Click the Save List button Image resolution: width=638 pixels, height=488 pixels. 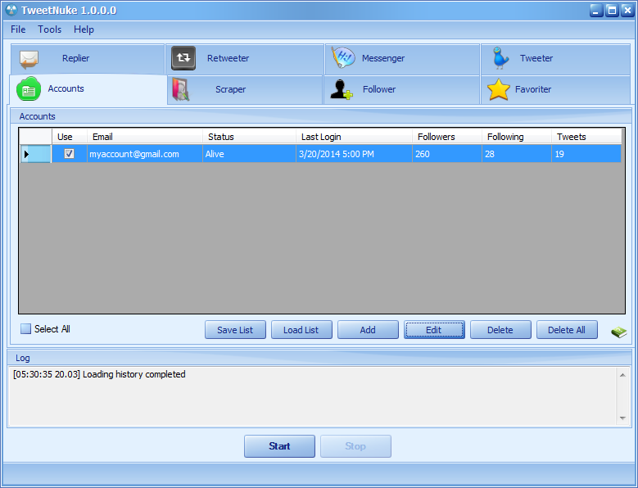coord(235,330)
